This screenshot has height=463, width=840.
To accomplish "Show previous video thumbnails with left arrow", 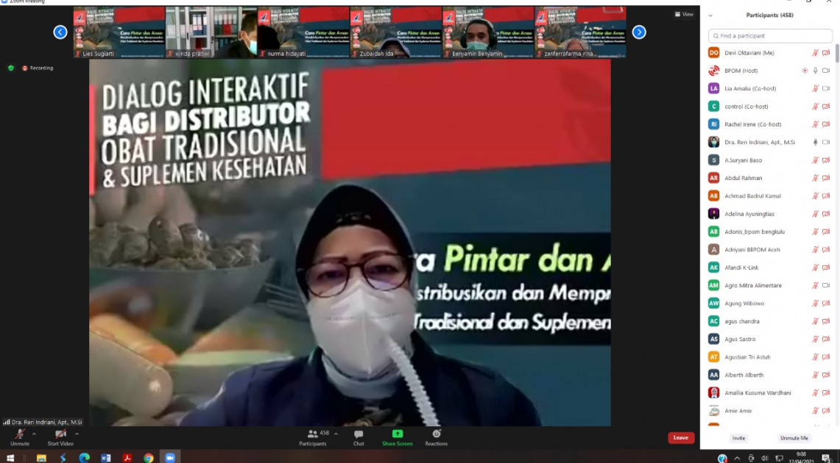I will click(x=60, y=32).
